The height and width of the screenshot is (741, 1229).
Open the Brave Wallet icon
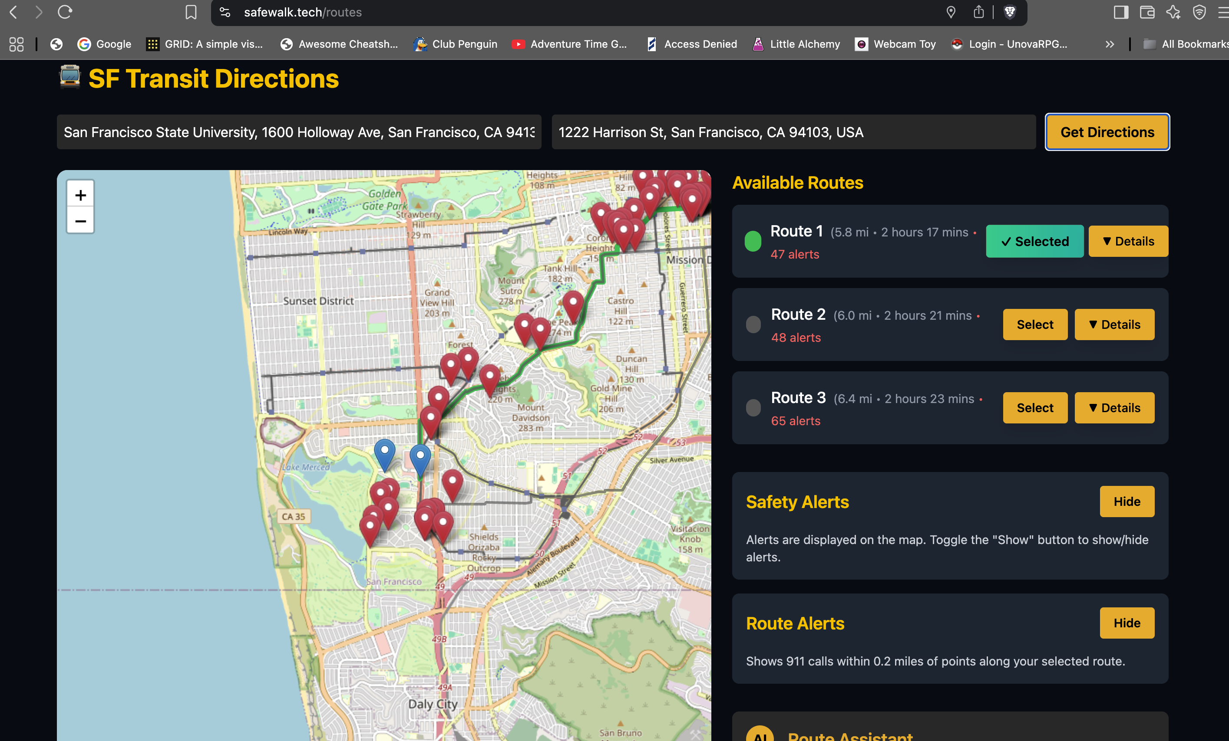(1147, 12)
